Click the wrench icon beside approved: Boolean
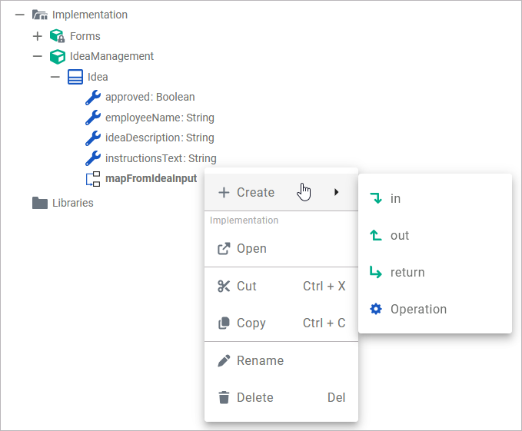Viewport: 522px width, 431px height. (x=93, y=98)
